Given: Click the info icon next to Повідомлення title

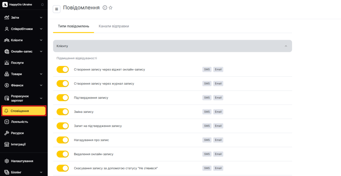Looking at the screenshot, I should pos(105,8).
